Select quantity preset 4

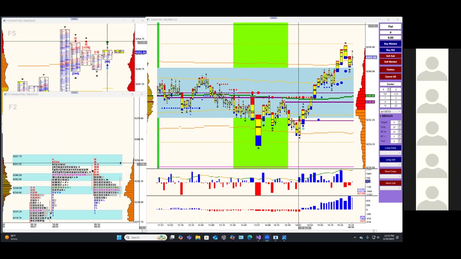385,102
